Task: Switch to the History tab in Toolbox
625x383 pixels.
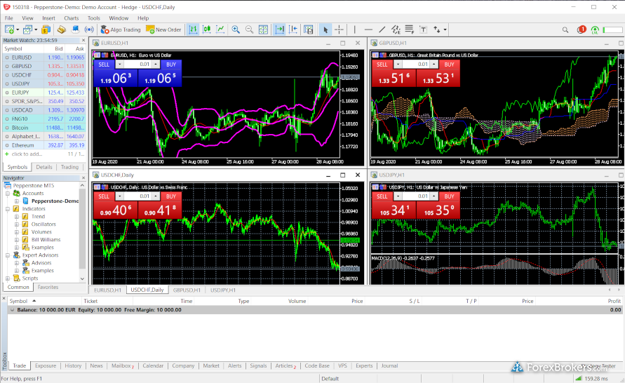Action: coord(73,366)
